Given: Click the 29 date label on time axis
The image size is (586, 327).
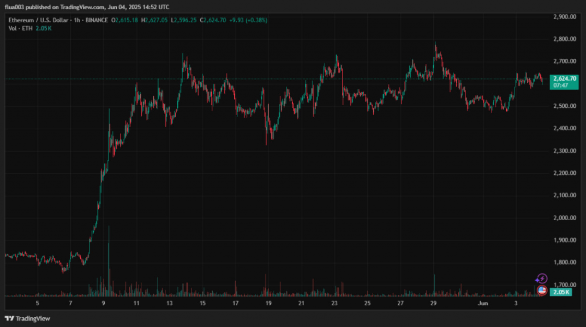Looking at the screenshot, I should point(433,303).
